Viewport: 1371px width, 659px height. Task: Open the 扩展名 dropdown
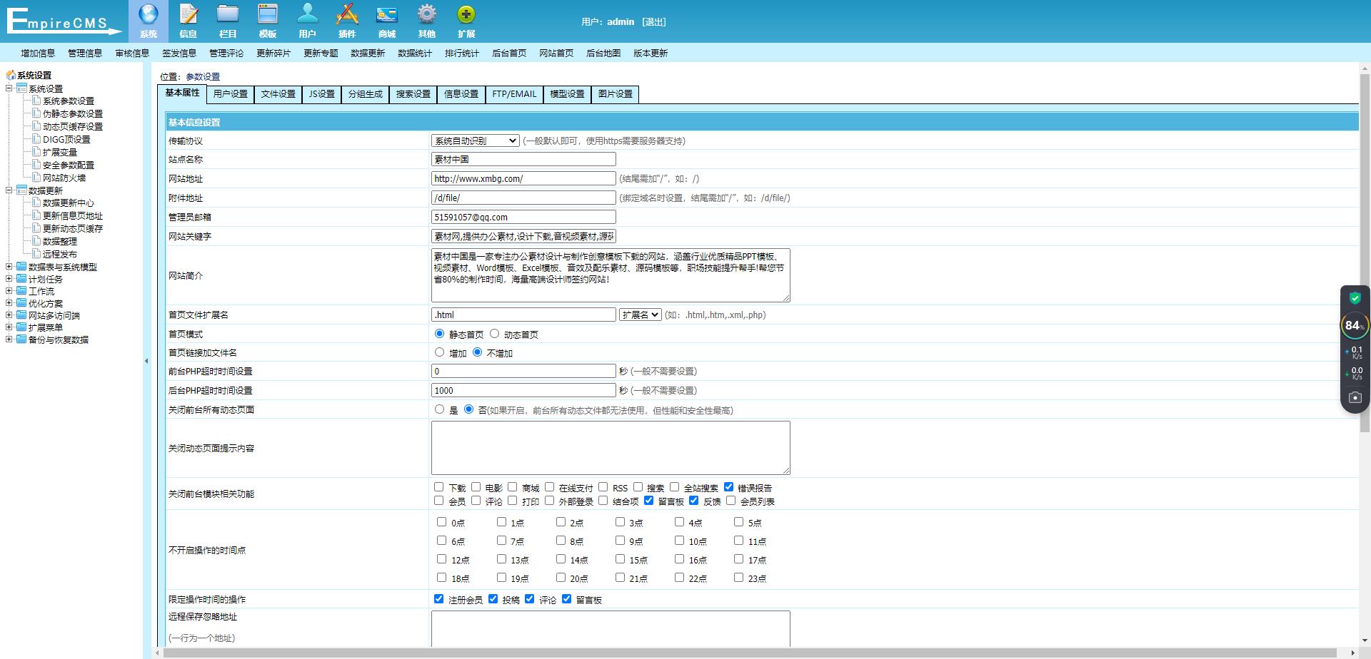click(640, 315)
